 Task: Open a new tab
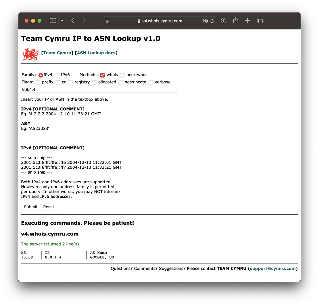(x=247, y=20)
